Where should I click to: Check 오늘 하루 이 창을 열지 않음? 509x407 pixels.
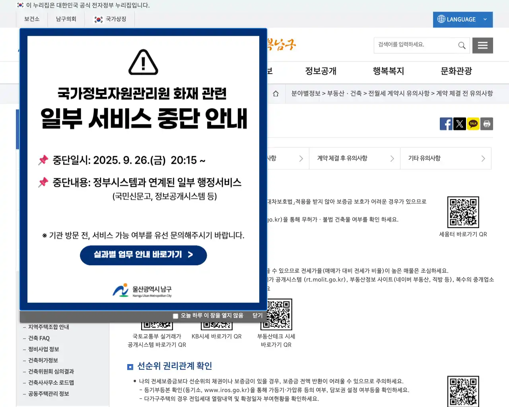(175, 316)
